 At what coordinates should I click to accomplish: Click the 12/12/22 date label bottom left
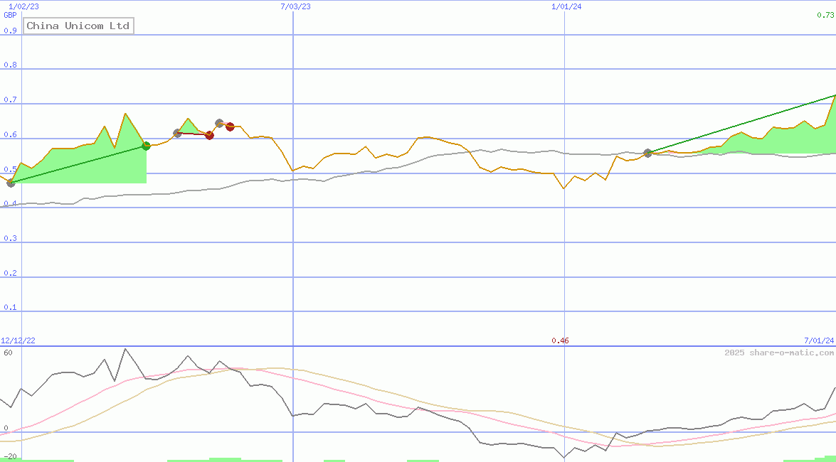[18, 340]
